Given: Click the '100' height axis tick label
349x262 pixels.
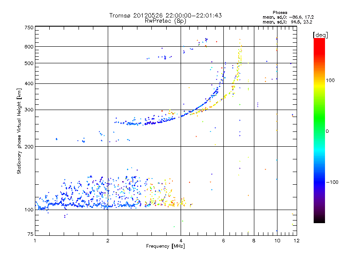Looking at the screenshot, I should tap(29, 210).
